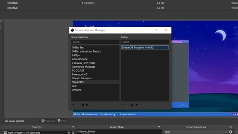Select the StreamOS scene collection
The height and width of the screenshot is (134, 238).
tap(95, 82)
